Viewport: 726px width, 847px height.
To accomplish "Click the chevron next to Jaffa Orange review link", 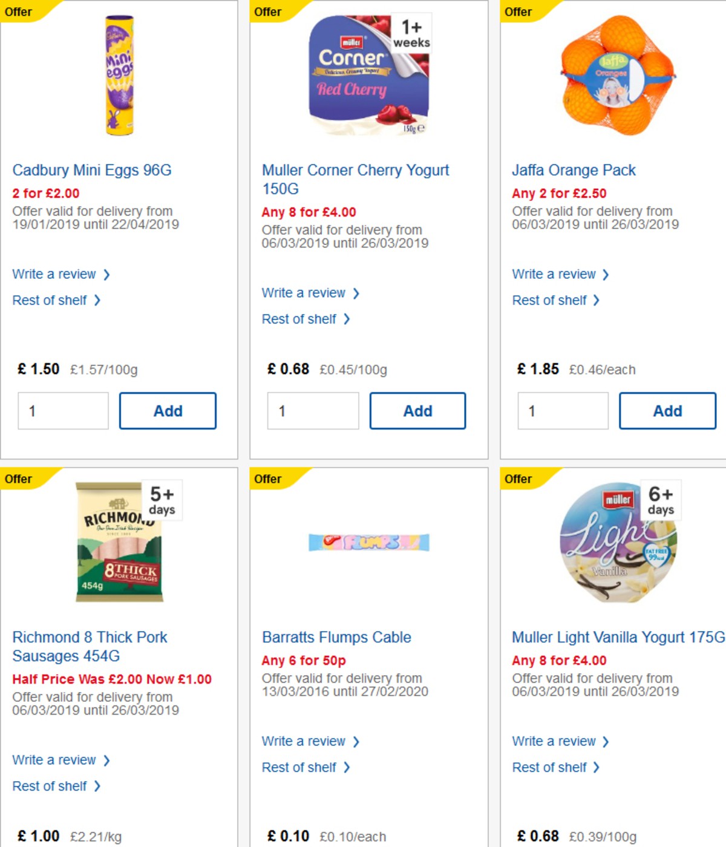I will click(607, 274).
